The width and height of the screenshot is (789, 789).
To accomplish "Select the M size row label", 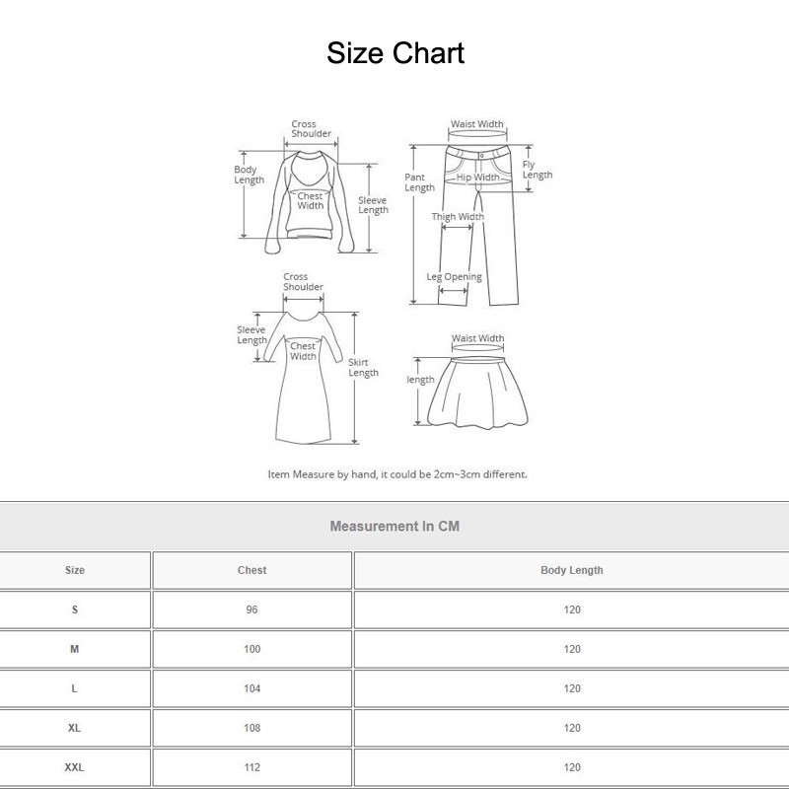I will coord(75,649).
